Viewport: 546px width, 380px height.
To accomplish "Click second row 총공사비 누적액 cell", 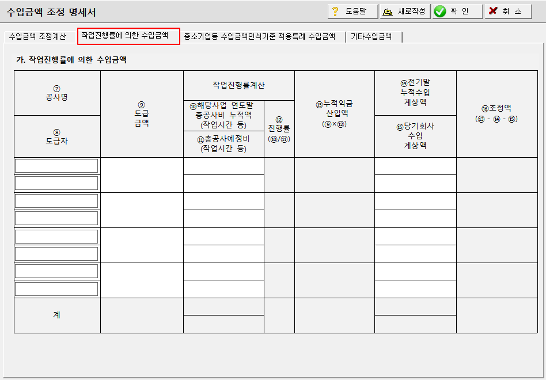I will [223, 201].
